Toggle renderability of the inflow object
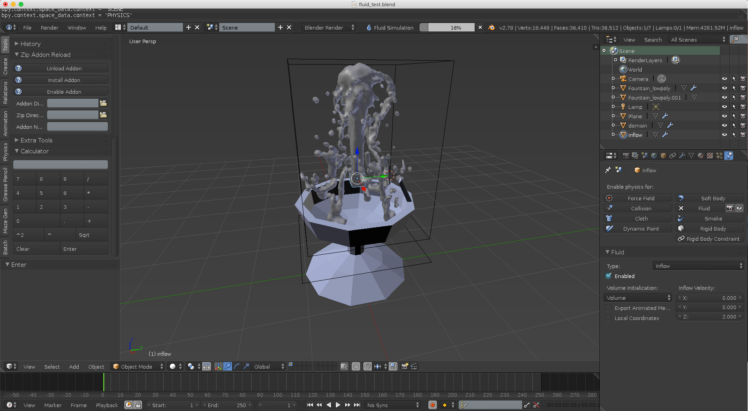The width and height of the screenshot is (748, 411). [x=743, y=135]
